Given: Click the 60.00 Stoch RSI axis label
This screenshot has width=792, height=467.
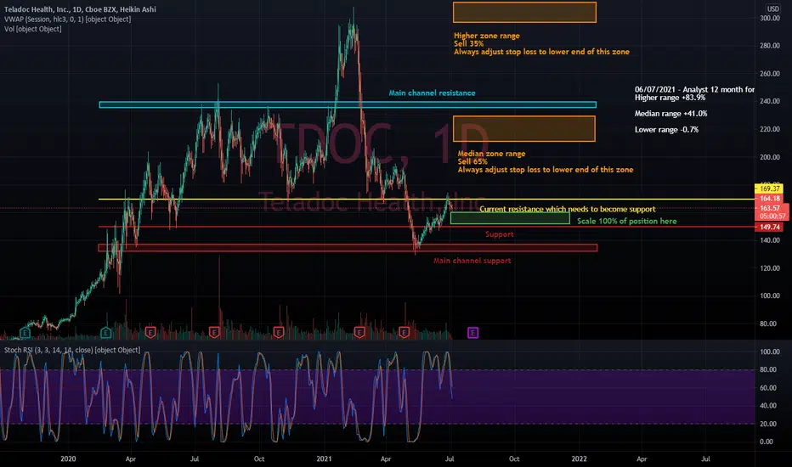Looking at the screenshot, I should [767, 388].
